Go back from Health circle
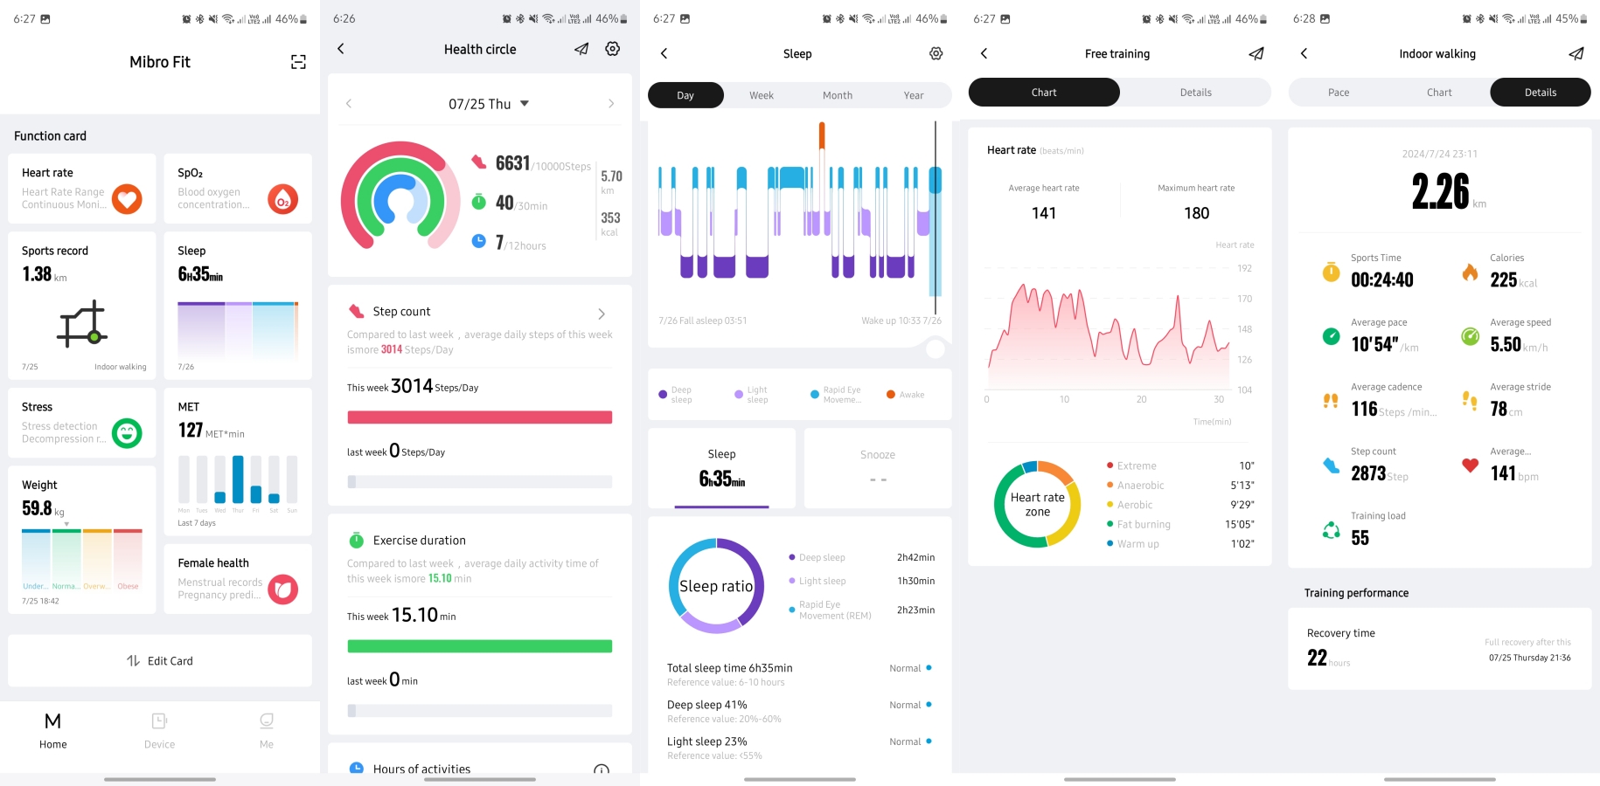 pyautogui.click(x=341, y=49)
